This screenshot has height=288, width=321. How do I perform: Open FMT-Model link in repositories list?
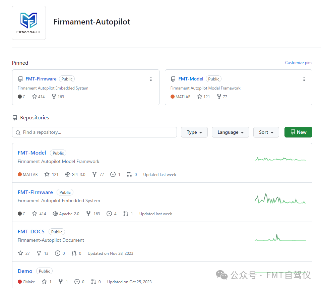point(31,153)
